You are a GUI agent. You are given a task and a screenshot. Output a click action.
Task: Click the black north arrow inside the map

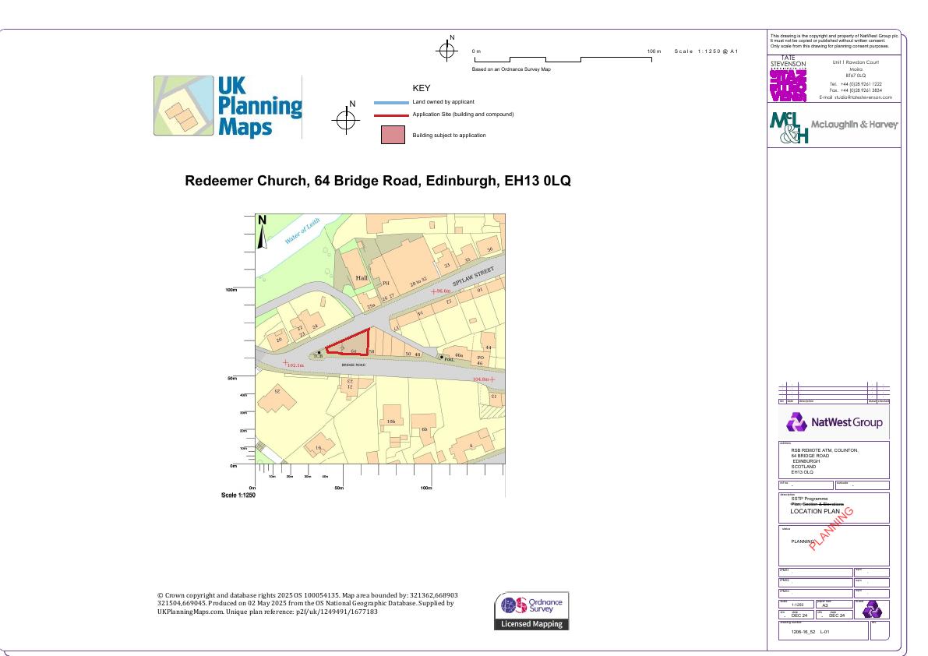(263, 232)
